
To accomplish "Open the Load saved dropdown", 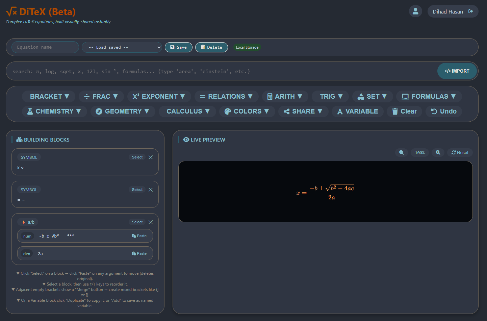I will coord(122,47).
